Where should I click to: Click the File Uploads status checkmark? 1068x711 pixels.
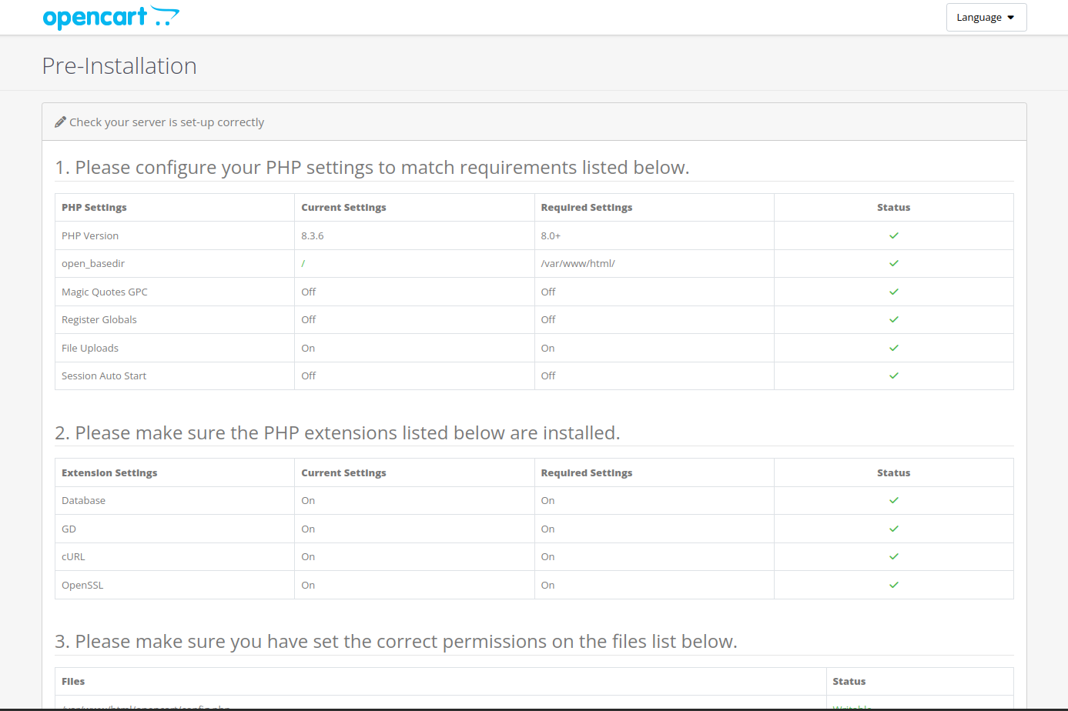click(893, 348)
